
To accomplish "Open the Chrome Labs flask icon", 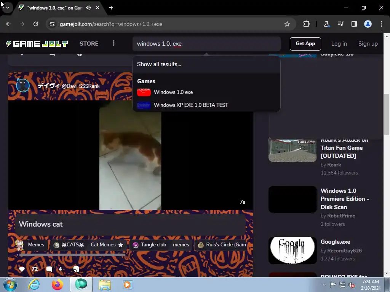I will [x=326, y=24].
